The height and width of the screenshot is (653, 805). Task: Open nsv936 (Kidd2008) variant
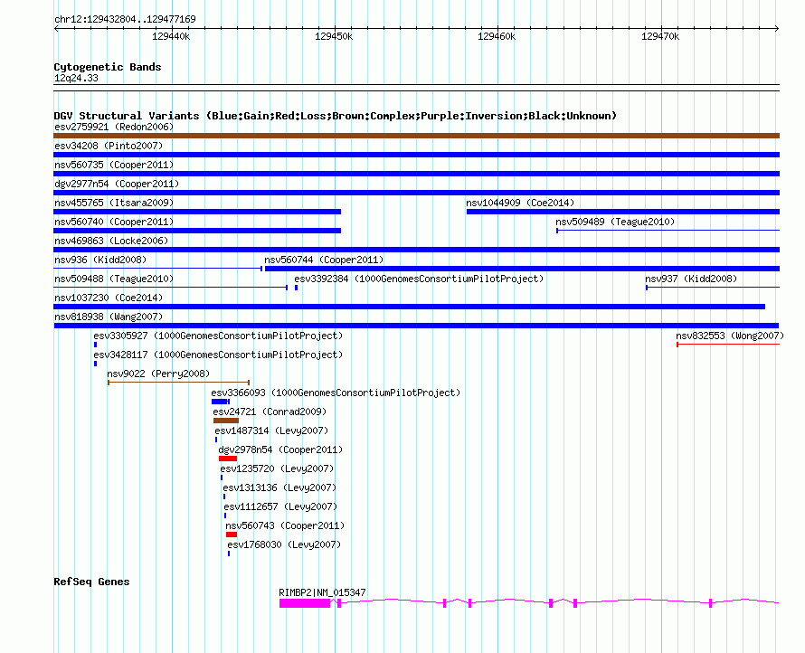tap(100, 260)
